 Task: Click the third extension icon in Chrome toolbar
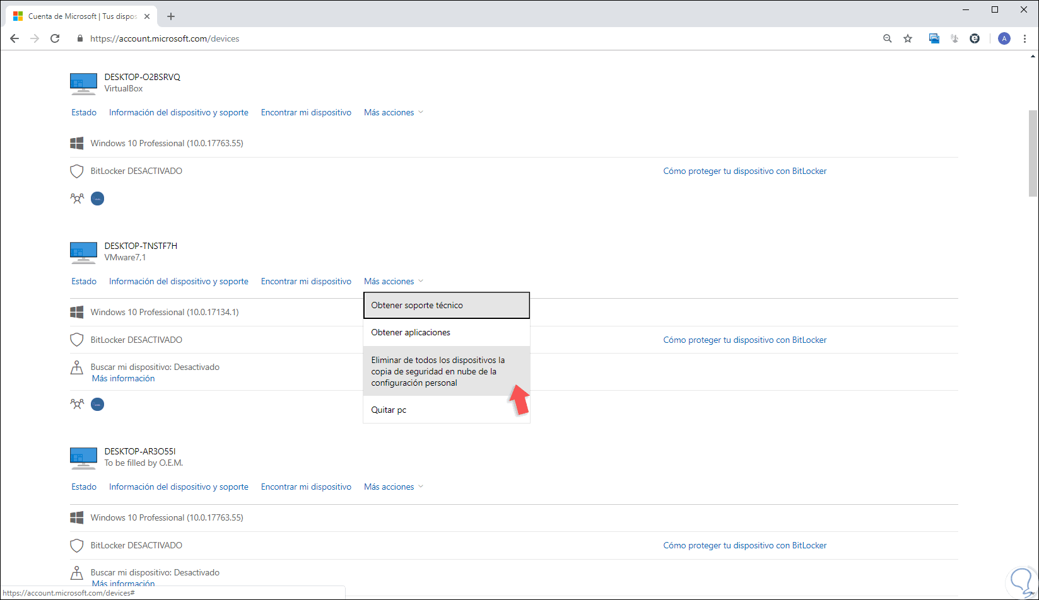(x=975, y=38)
